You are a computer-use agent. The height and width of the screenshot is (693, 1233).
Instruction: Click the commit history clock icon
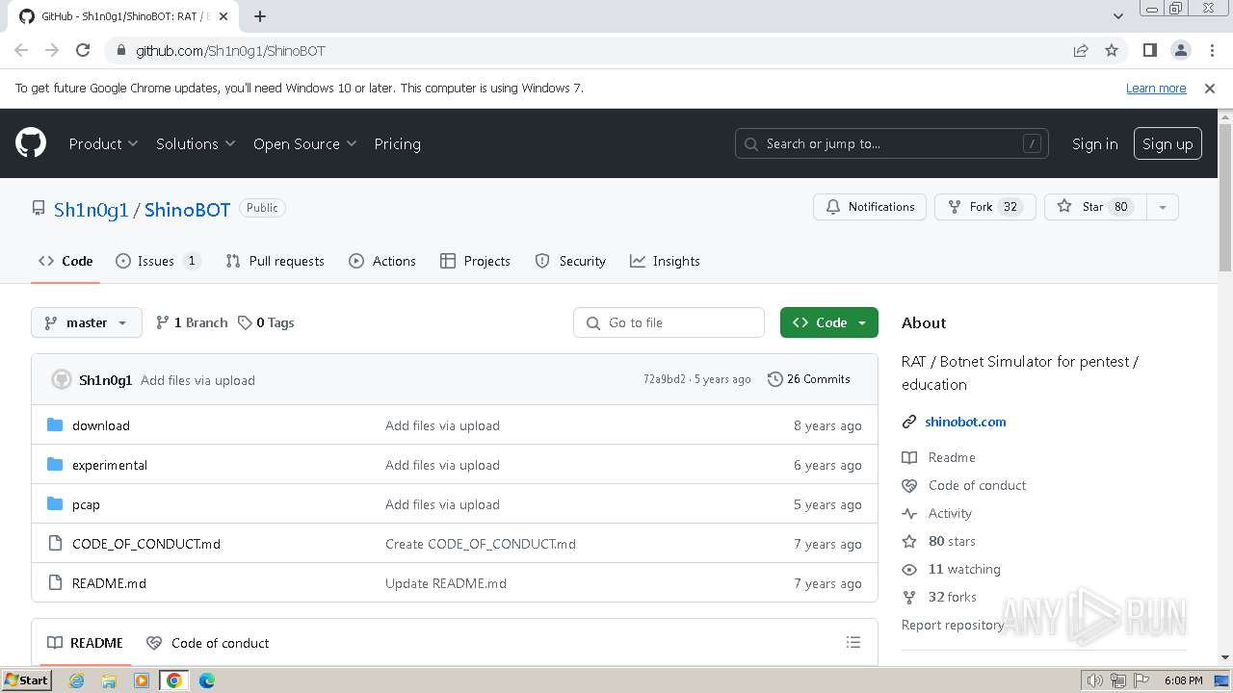point(774,379)
